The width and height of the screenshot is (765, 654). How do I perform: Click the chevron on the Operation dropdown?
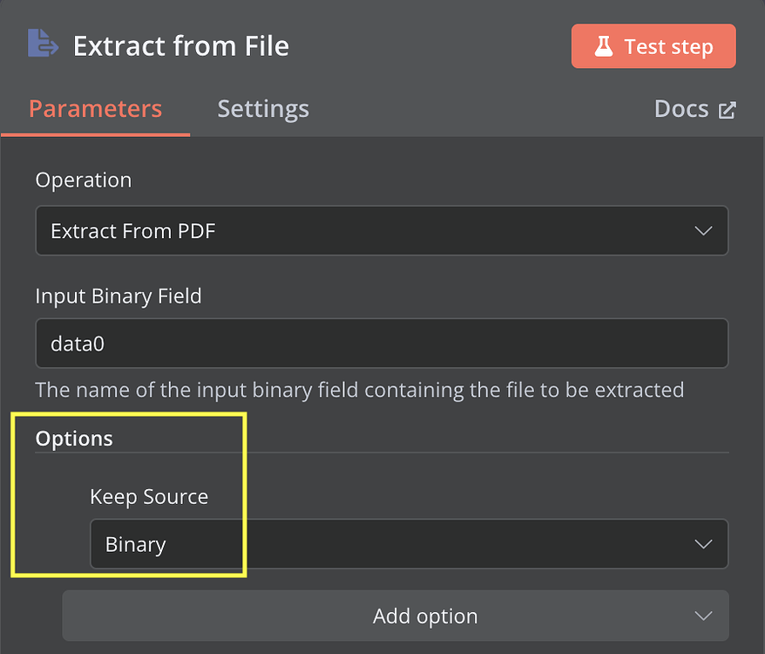[703, 230]
